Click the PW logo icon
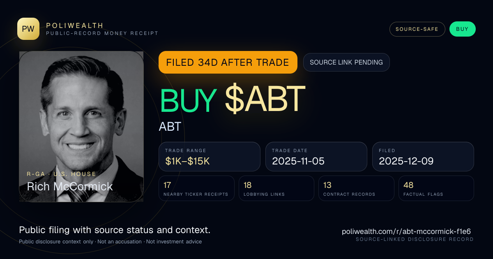Image resolution: width=493 pixels, height=259 pixels. 28,29
